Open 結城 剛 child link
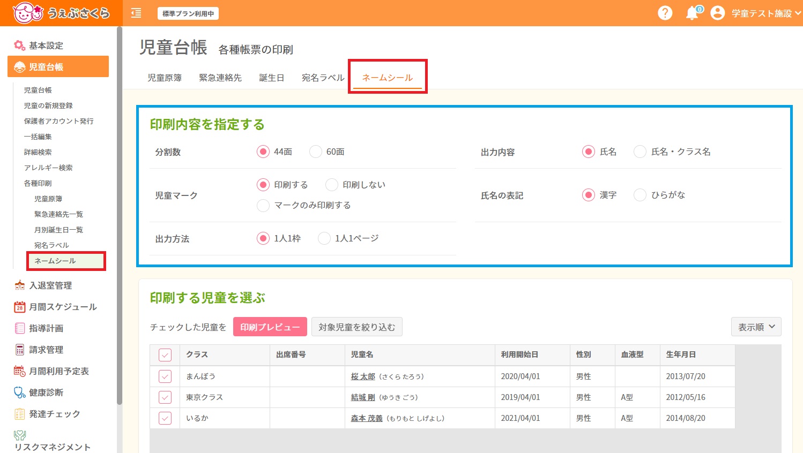The height and width of the screenshot is (453, 803). pos(363,397)
